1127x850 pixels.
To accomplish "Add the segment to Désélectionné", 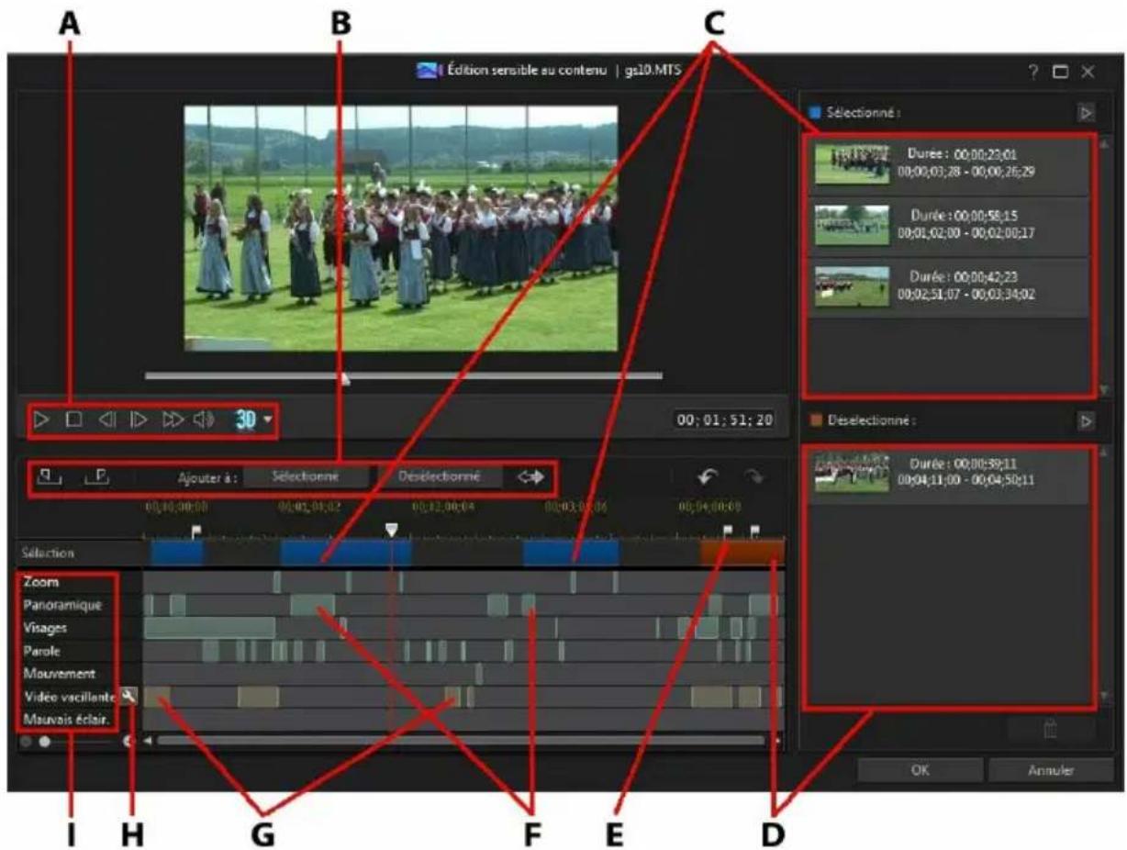I will (x=439, y=477).
